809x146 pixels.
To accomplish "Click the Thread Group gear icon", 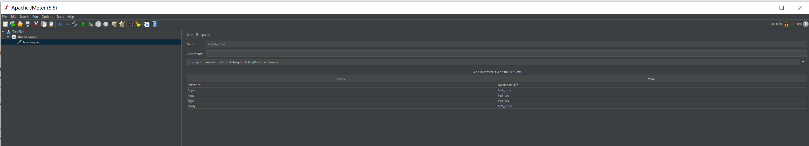I will (x=14, y=37).
